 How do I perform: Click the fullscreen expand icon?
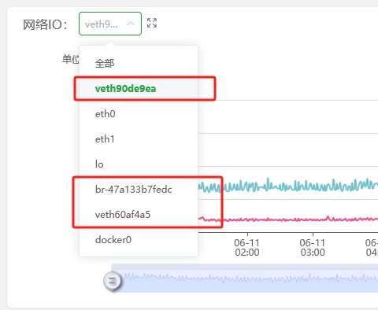pyautogui.click(x=152, y=23)
